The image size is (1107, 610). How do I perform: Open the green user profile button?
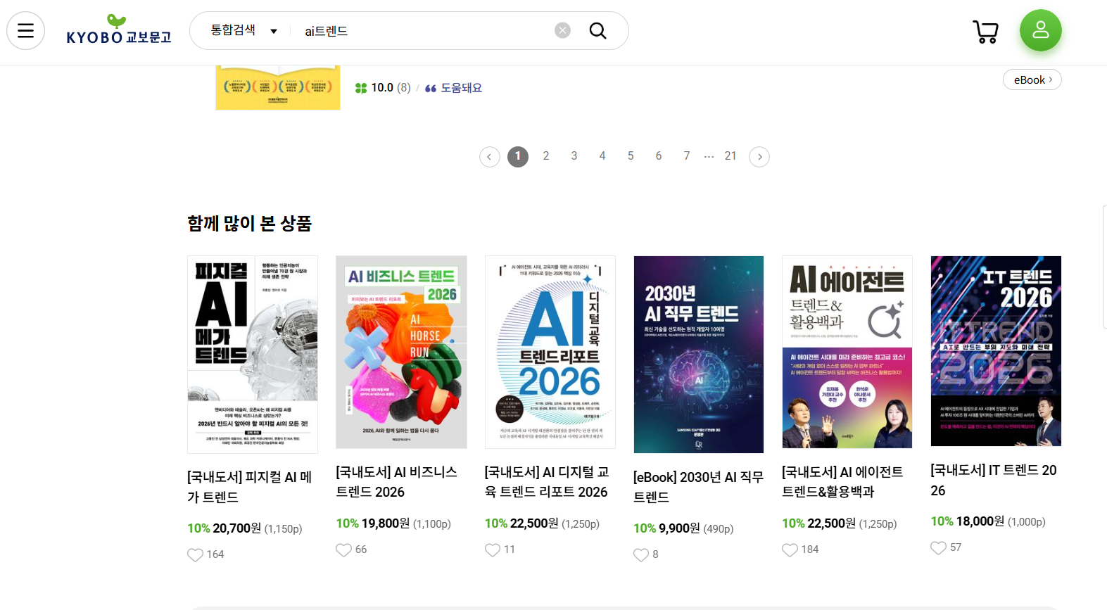[1041, 30]
